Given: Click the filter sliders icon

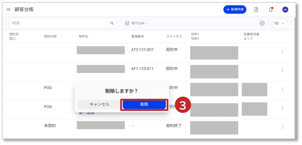Looking at the screenshot, I should coord(127,23).
